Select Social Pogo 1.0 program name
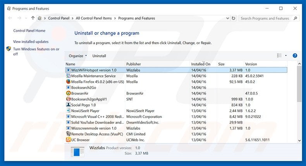306x166 pixels. 83,105
